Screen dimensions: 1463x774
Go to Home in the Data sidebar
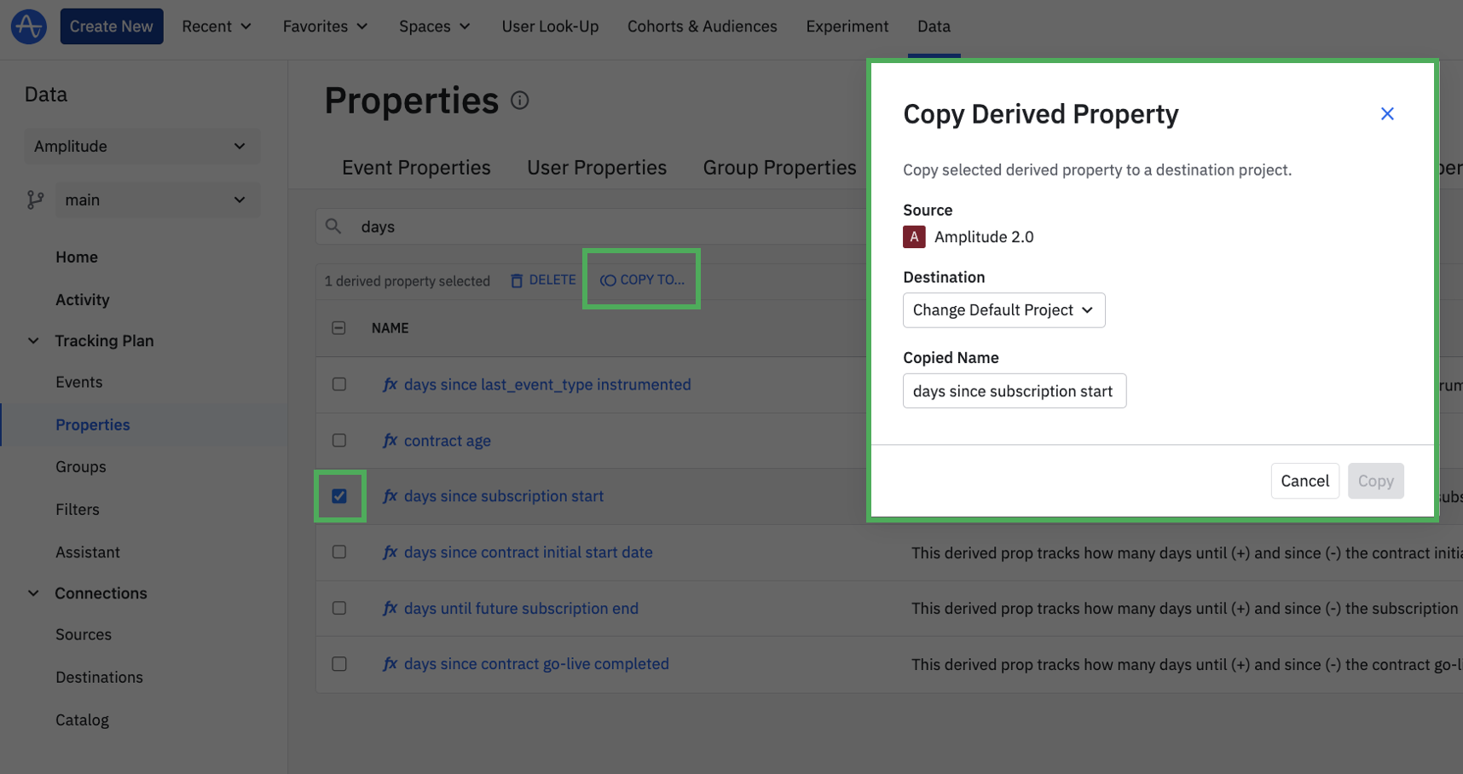point(77,257)
